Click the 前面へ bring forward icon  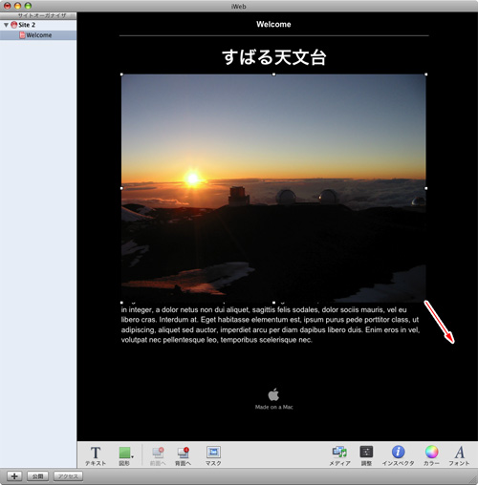pyautogui.click(x=158, y=455)
